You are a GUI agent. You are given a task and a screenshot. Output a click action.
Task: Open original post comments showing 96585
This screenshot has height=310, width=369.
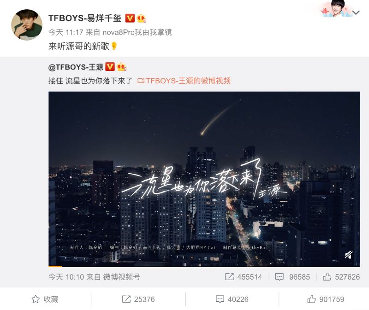coord(292,277)
